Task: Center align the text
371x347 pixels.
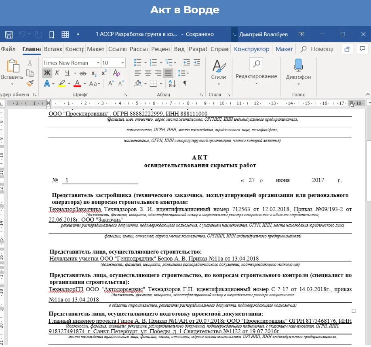Action: coord(148,73)
